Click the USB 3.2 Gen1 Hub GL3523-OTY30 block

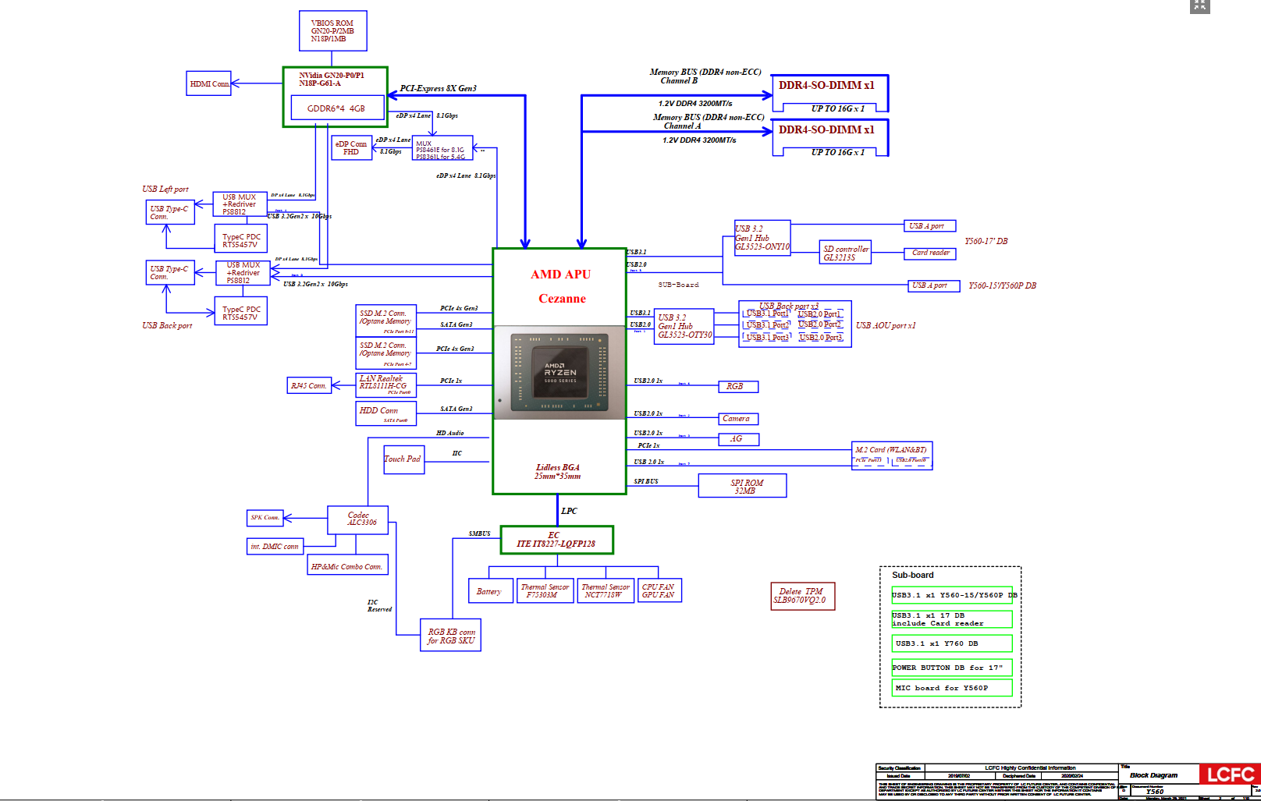coord(684,326)
